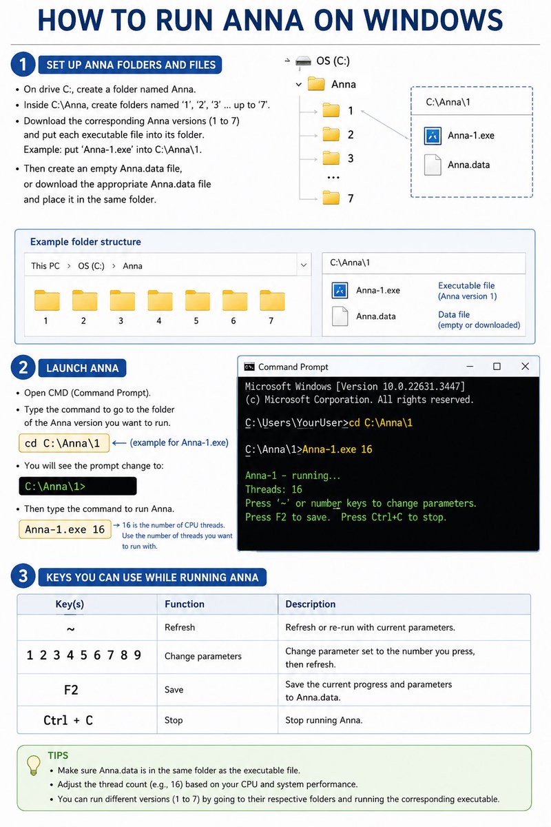Expand the chevron after This PC breadcrumb
This screenshot has height=827, width=551.
(x=70, y=266)
